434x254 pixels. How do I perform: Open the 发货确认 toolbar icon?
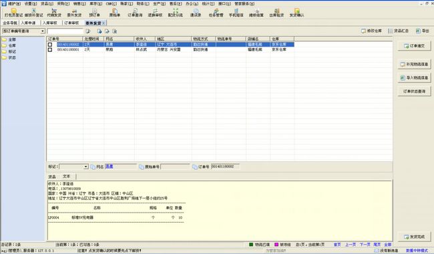(x=296, y=13)
